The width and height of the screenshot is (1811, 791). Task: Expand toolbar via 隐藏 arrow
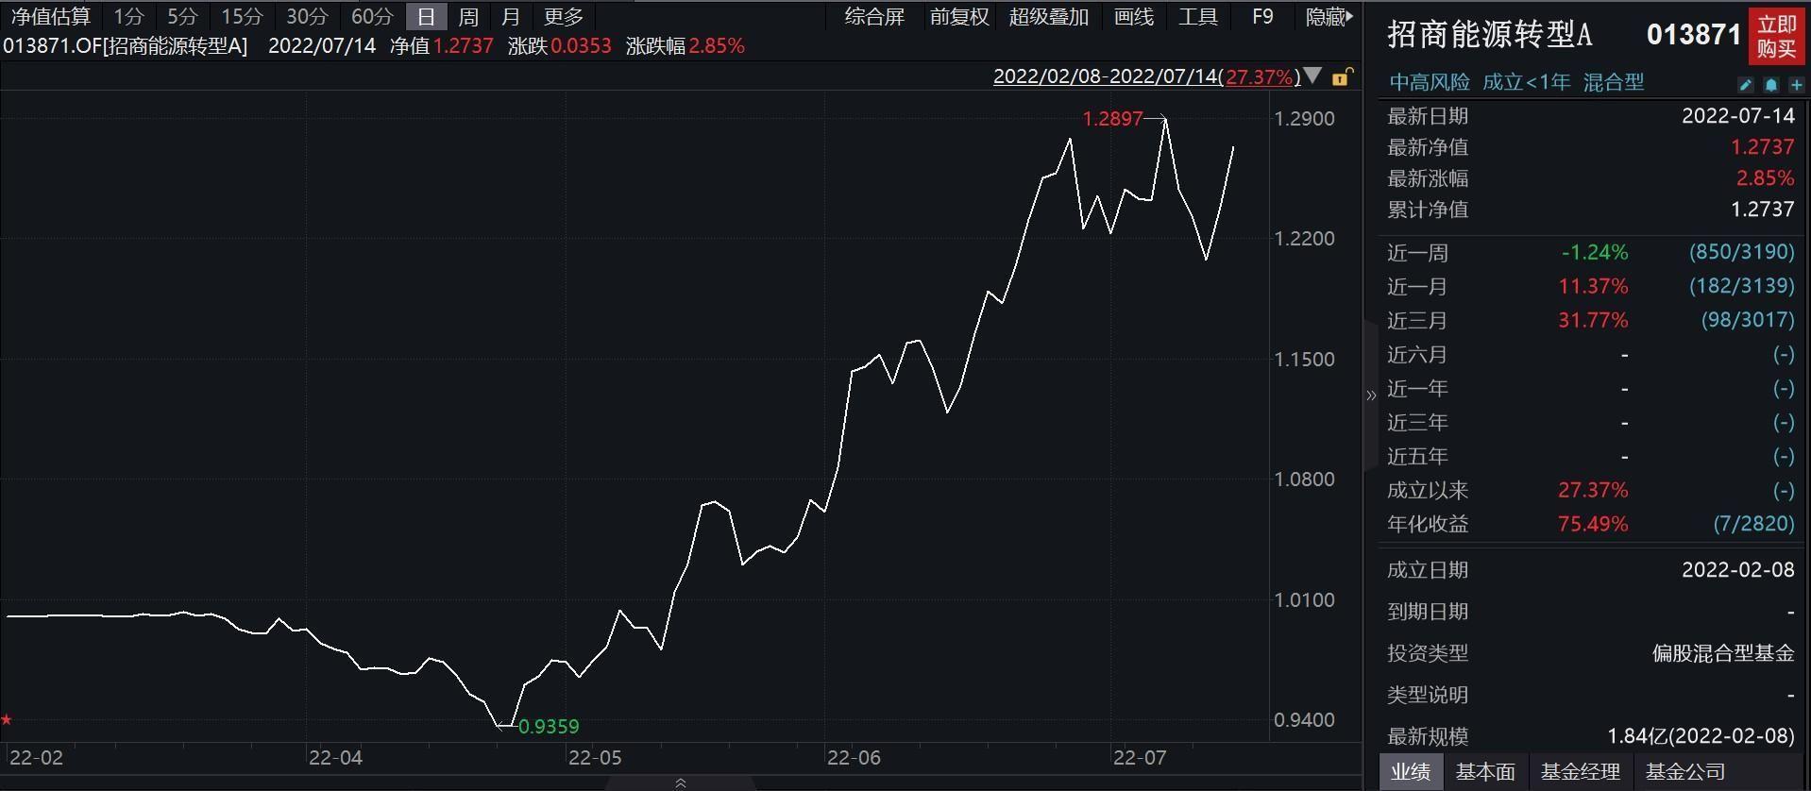point(1329,17)
